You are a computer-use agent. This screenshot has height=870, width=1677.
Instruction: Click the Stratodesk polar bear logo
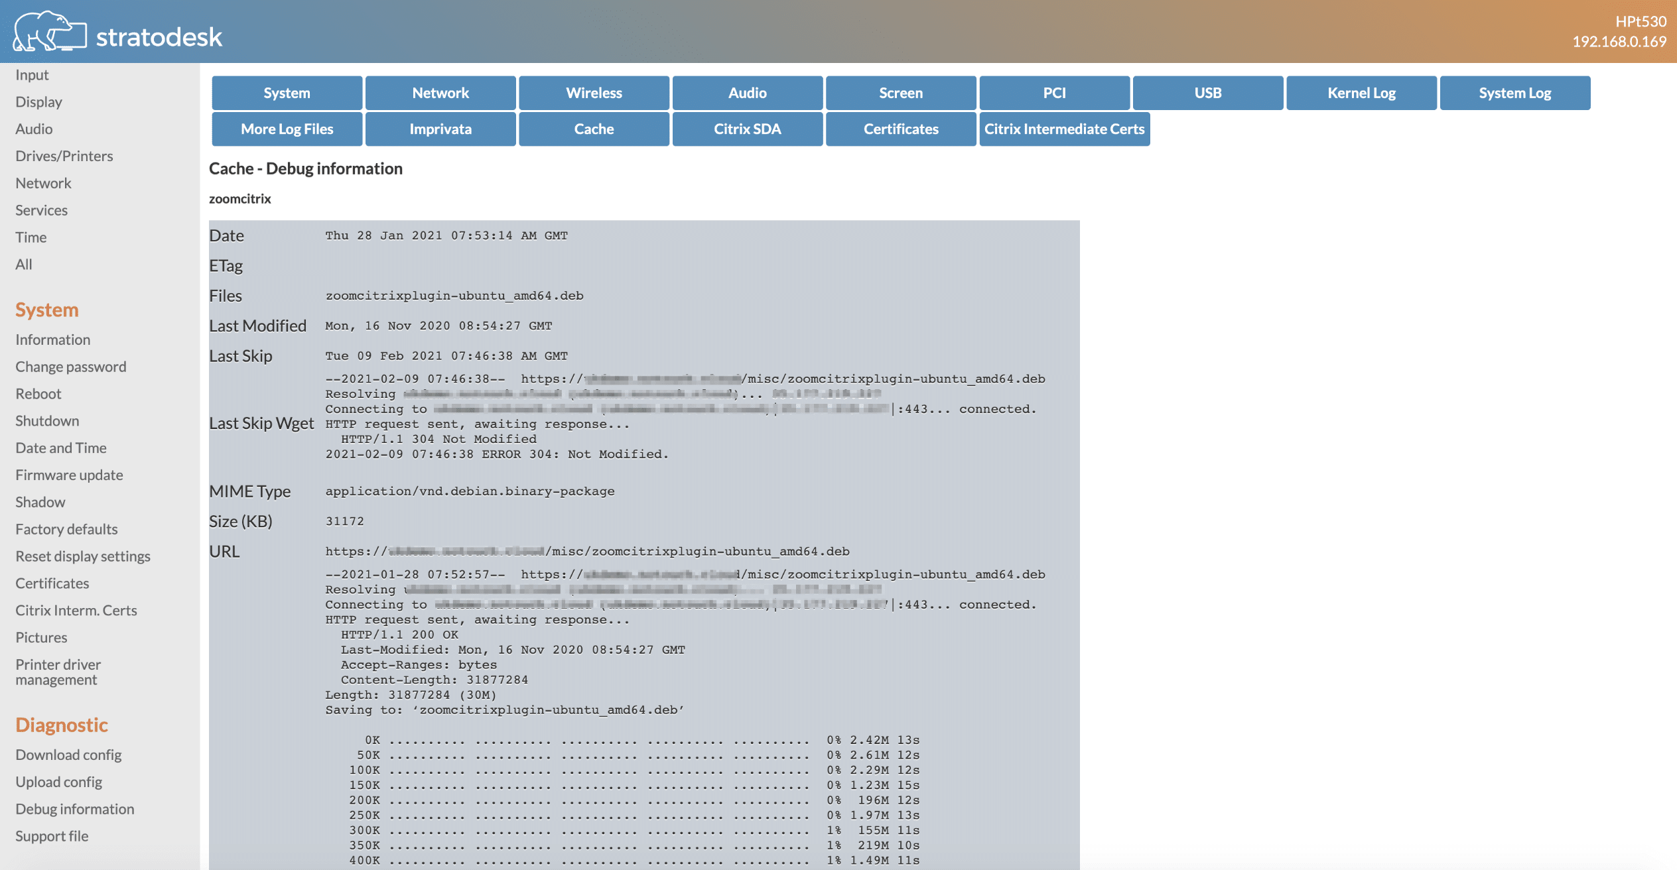click(50, 32)
